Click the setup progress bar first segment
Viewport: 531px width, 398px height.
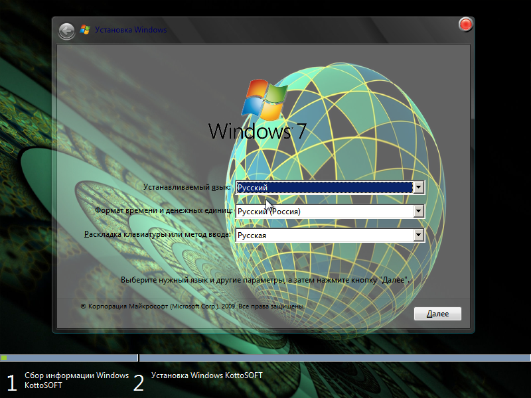point(69,358)
